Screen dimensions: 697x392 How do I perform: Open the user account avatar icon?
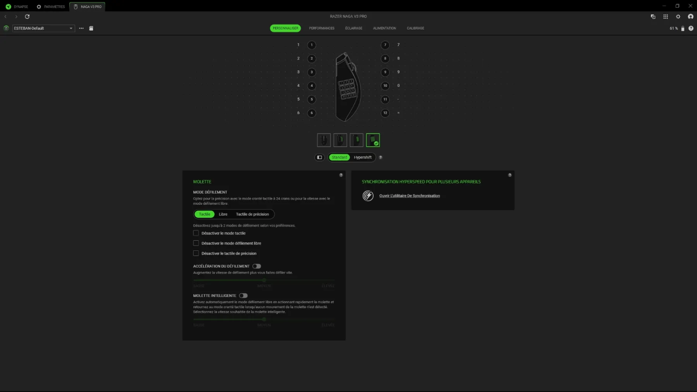(x=690, y=17)
